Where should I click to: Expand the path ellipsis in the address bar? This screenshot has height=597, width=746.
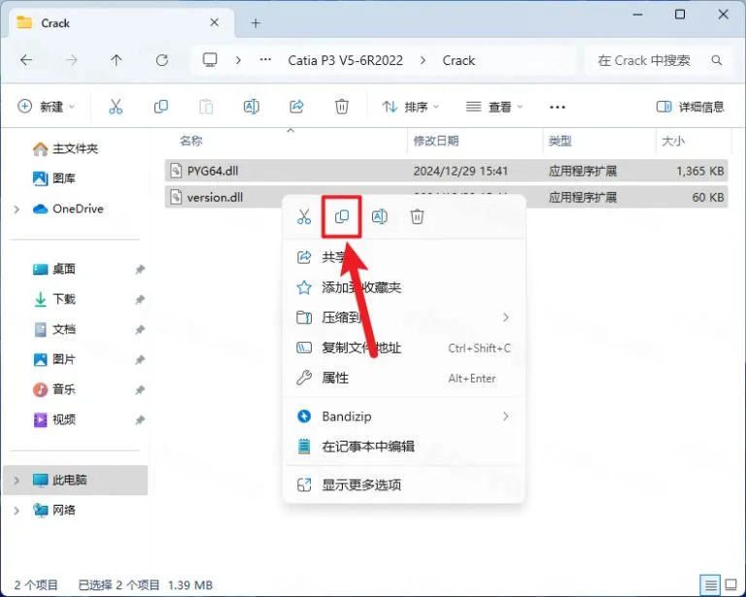pos(265,60)
